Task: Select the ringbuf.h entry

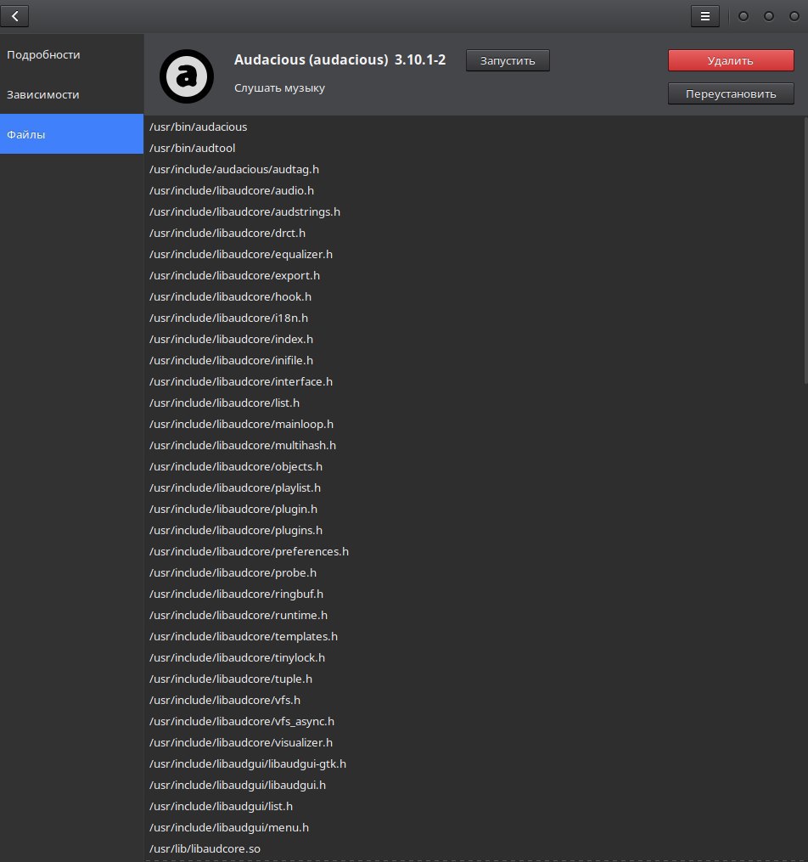Action: pyautogui.click(x=236, y=594)
